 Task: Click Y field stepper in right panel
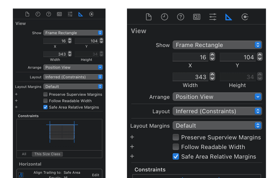[260, 57]
